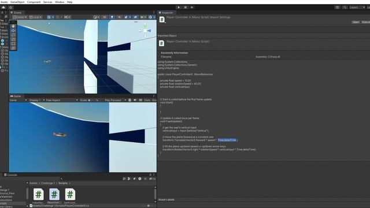
Task: Click the Stats button in the Game view
Action: [x=147, y=100]
